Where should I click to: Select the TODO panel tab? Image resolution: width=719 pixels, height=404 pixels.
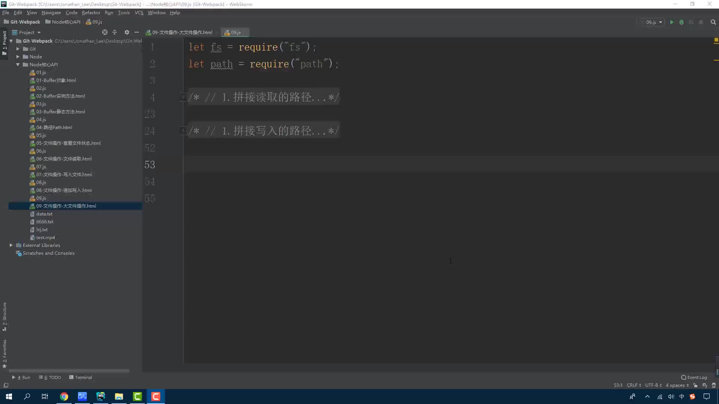point(52,377)
